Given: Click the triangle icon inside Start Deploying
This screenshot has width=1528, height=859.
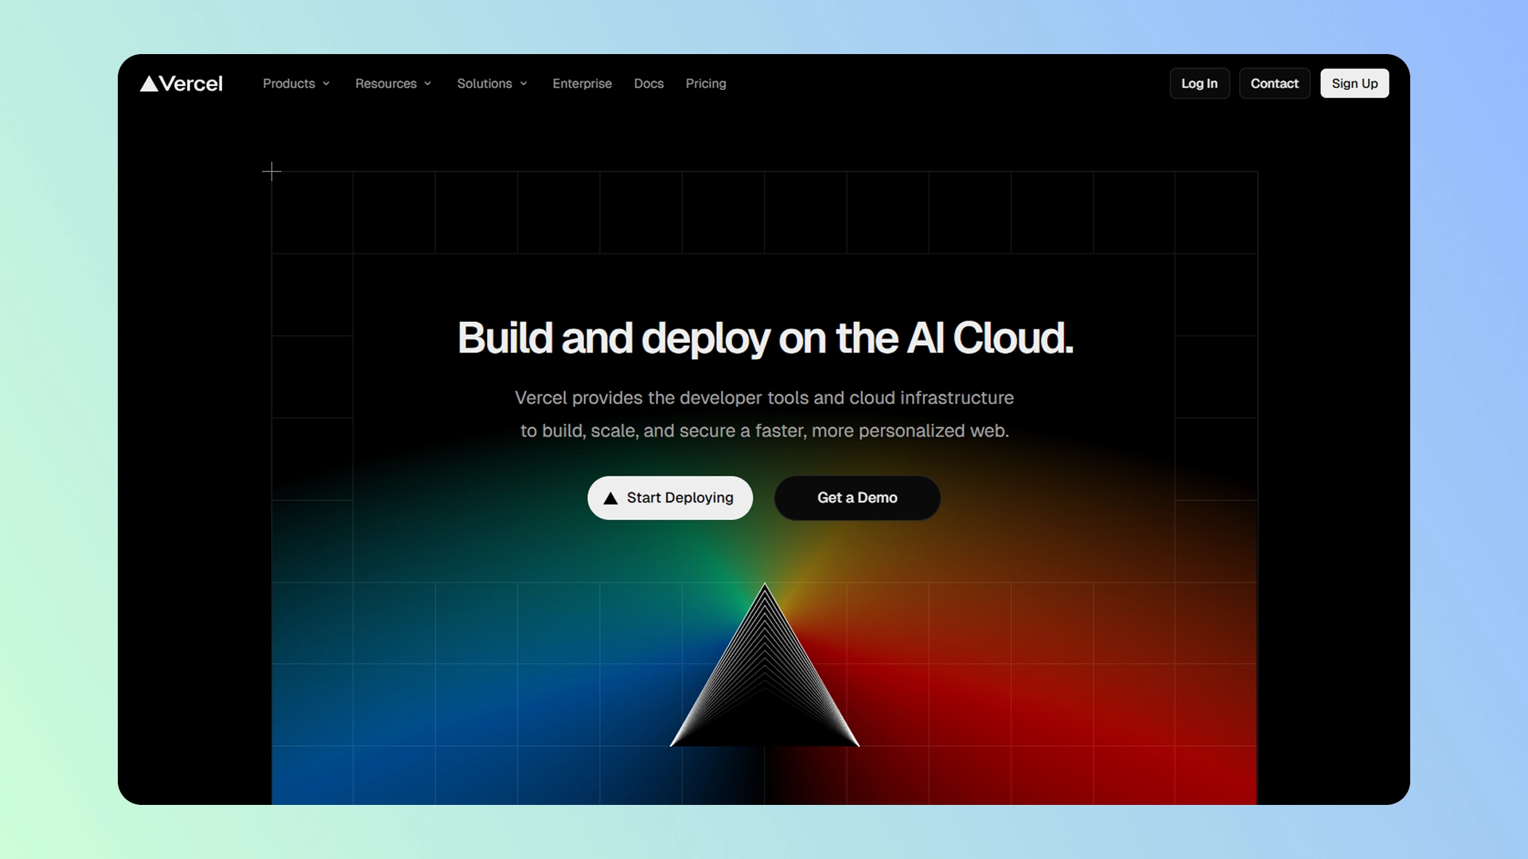Looking at the screenshot, I should [610, 499].
